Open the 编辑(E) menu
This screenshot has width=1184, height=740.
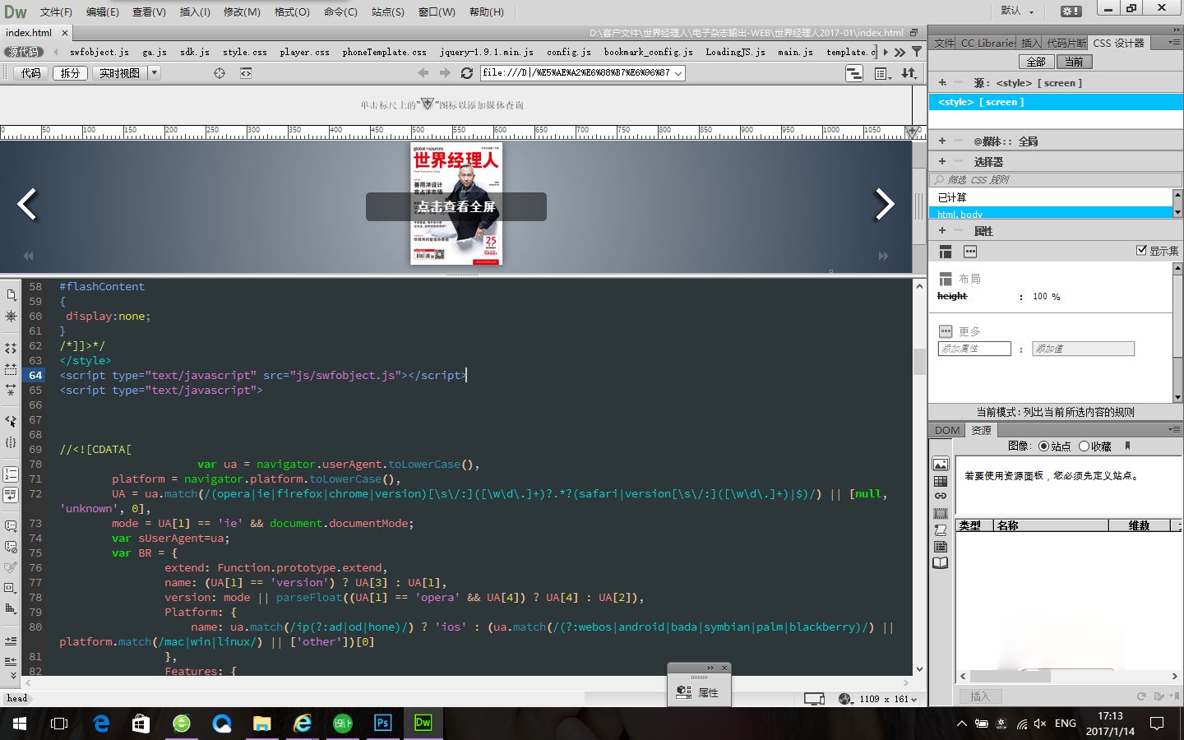(x=103, y=12)
